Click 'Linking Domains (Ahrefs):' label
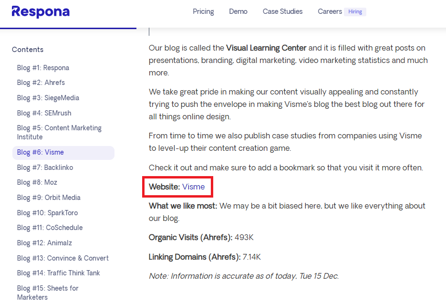This screenshot has height=304, width=446. (x=195, y=257)
